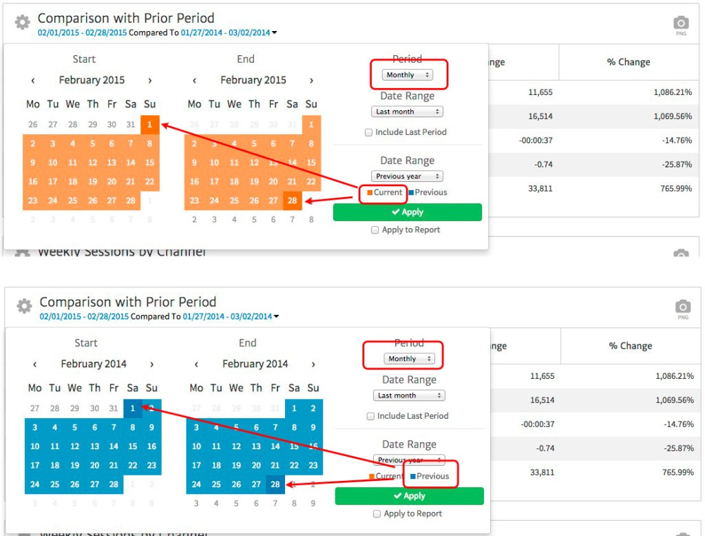Click the gear icon in the bottom screenshot
Image resolution: width=705 pixels, height=536 pixels.
pyautogui.click(x=25, y=307)
